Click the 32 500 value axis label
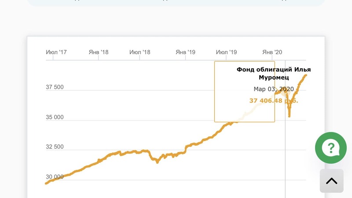This screenshot has height=198, width=352. (x=55, y=147)
